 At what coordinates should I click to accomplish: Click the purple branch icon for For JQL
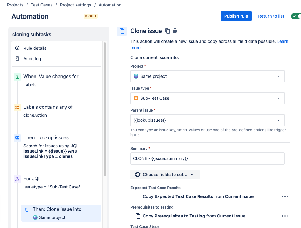[x=17, y=179]
